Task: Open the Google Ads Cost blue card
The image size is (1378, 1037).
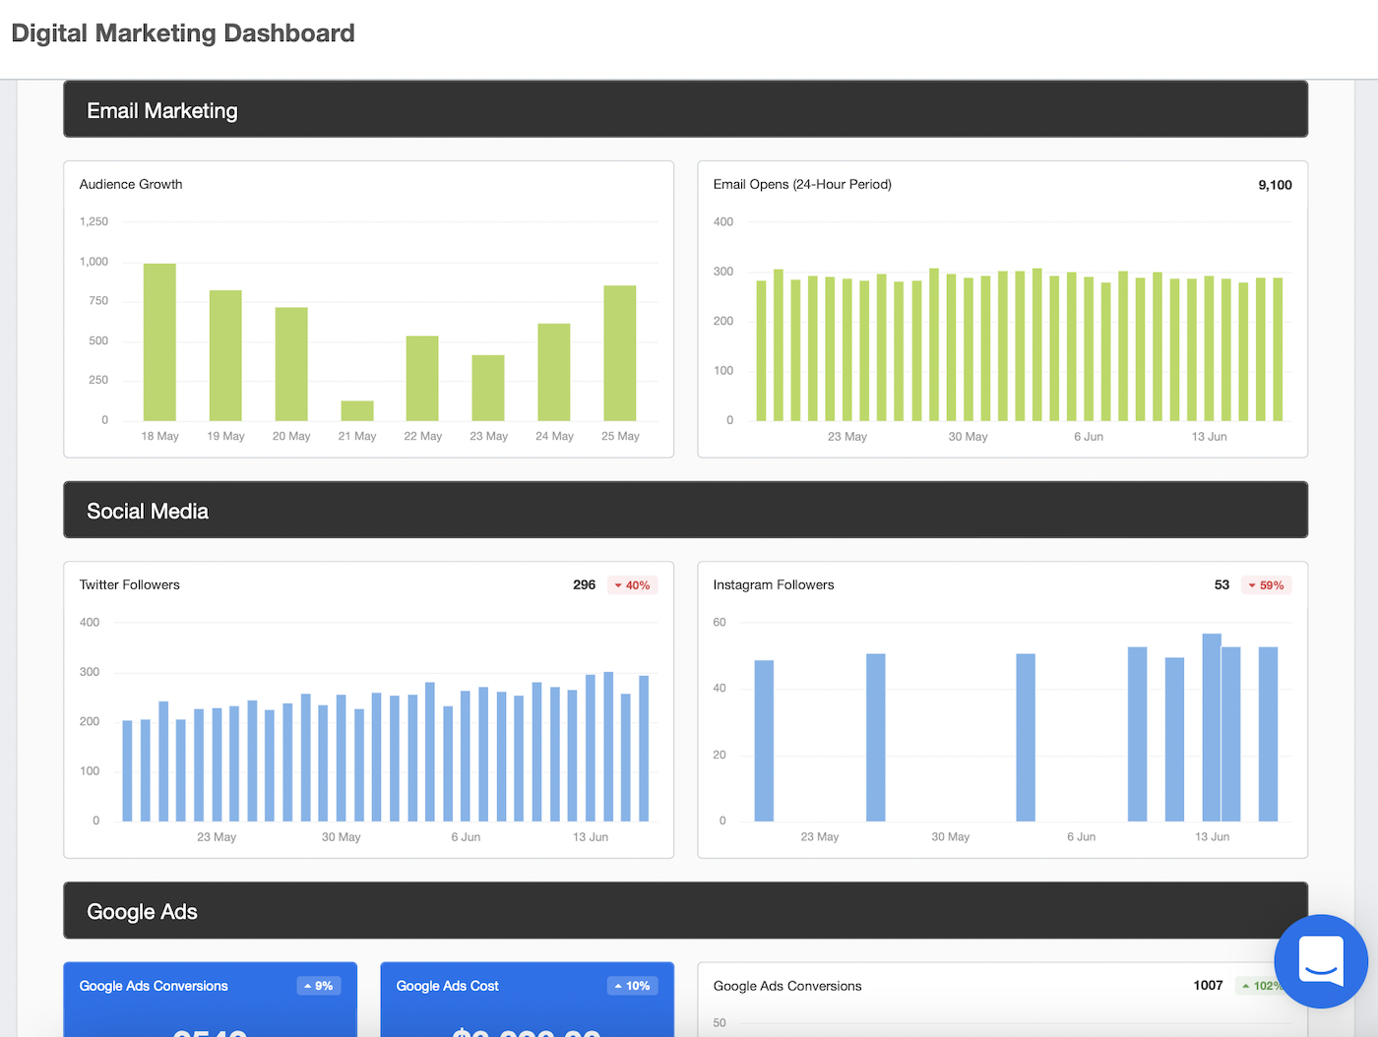Action: point(528,1000)
